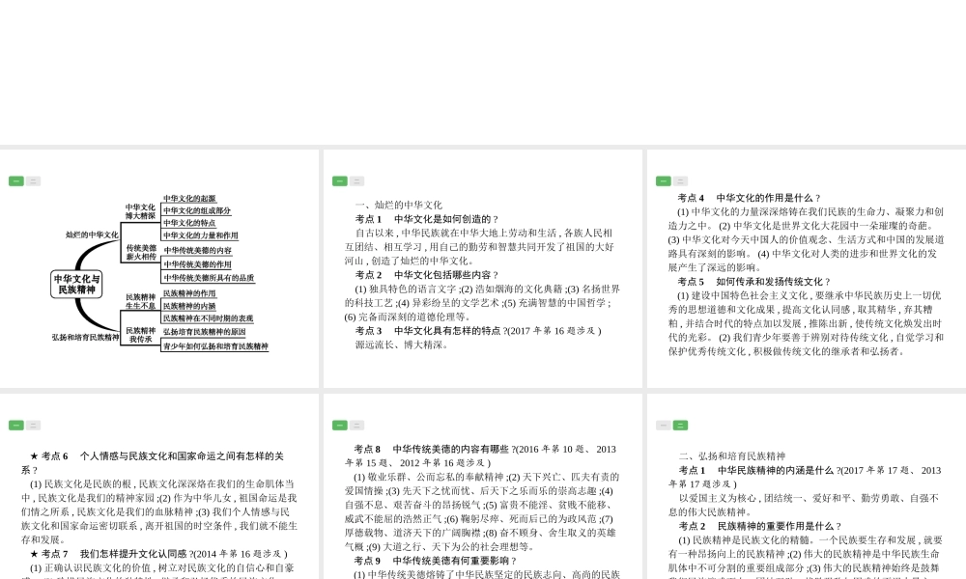Select the 民族精神的内涵 leaf
Image resolution: width=966 pixels, height=579 pixels.
pos(189,306)
